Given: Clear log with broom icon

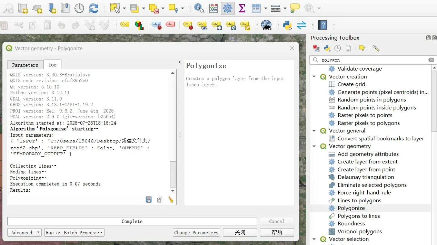Looking at the screenshot, I should (x=171, y=200).
